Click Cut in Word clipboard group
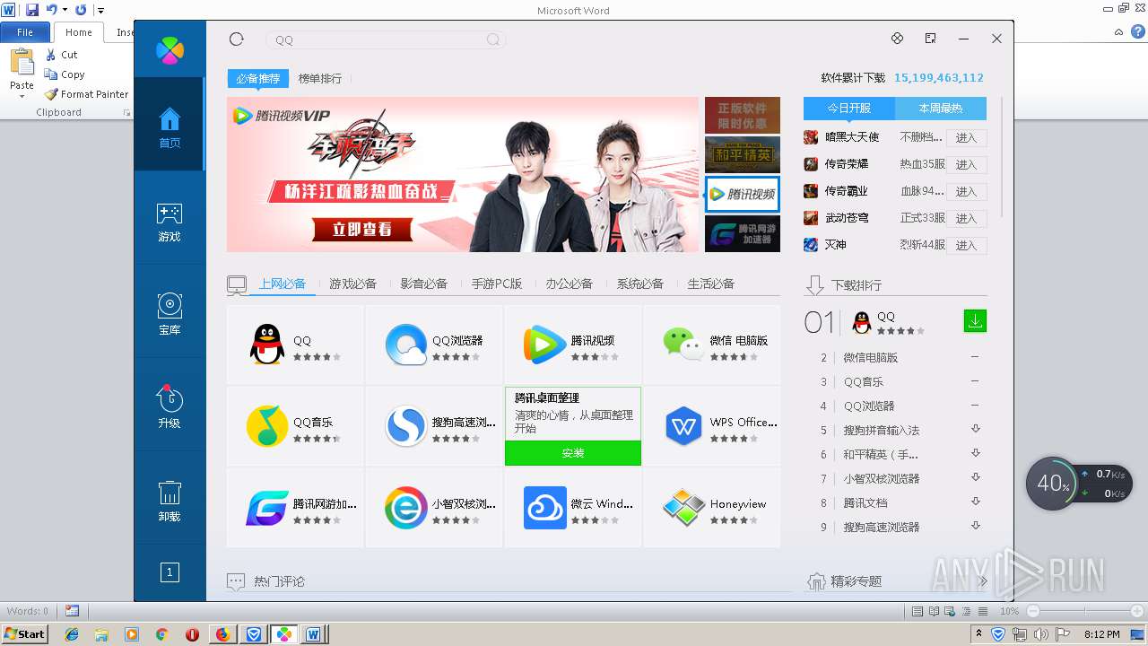This screenshot has width=1148, height=646. pos(61,55)
